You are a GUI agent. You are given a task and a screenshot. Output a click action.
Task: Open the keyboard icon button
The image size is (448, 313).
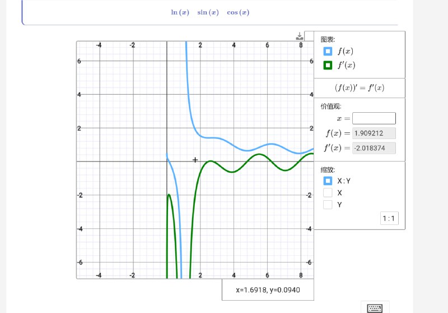(x=375, y=309)
